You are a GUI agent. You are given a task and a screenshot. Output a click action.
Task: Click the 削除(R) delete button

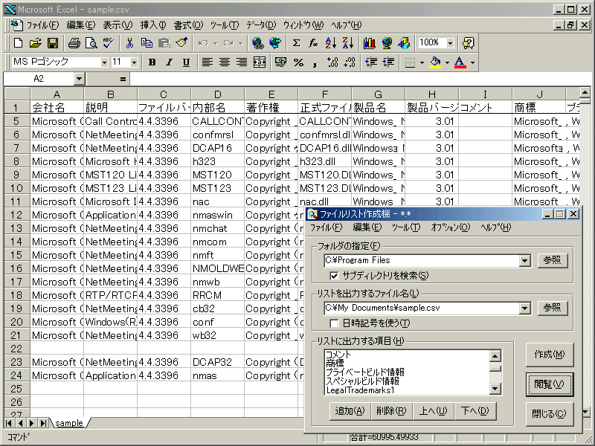pos(391,411)
